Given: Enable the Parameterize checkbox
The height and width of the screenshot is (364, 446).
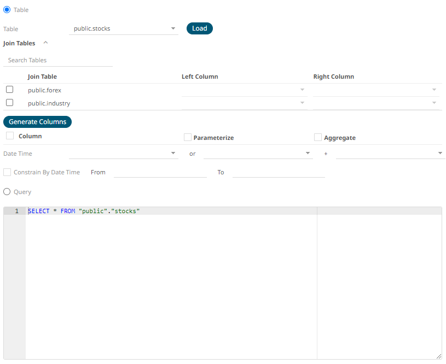Looking at the screenshot, I should 188,138.
